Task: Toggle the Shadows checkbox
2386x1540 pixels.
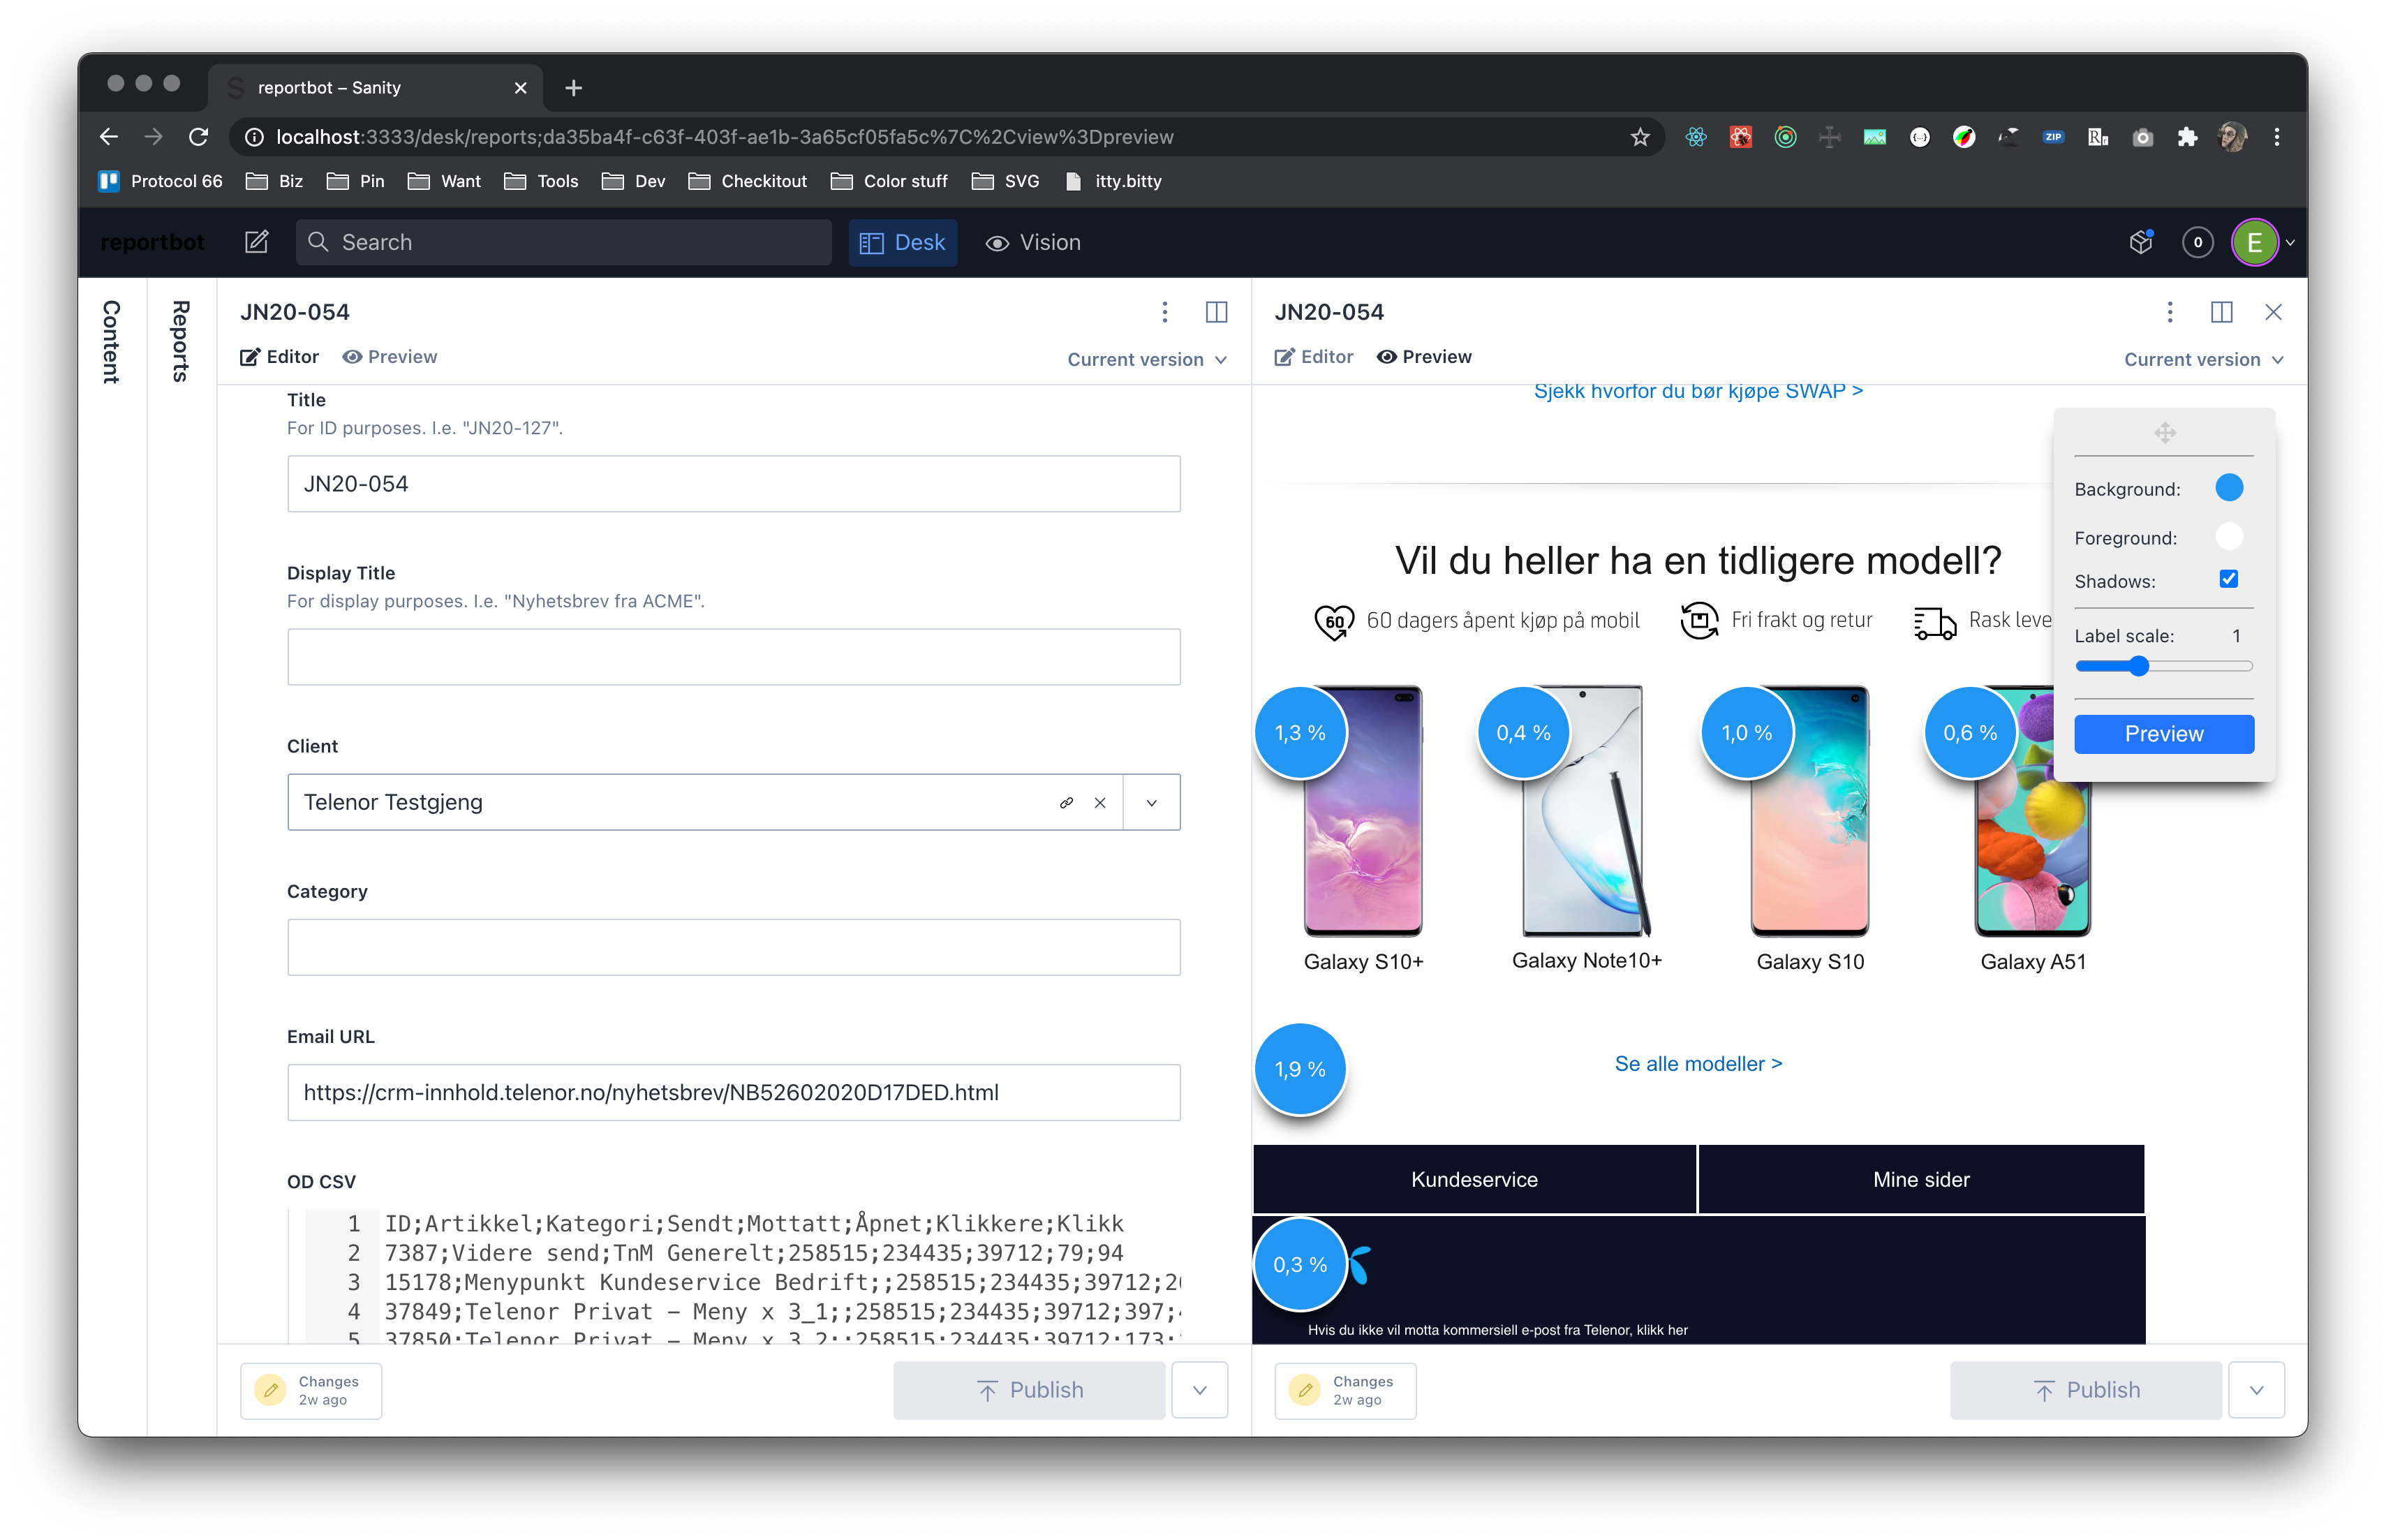Action: click(2229, 579)
